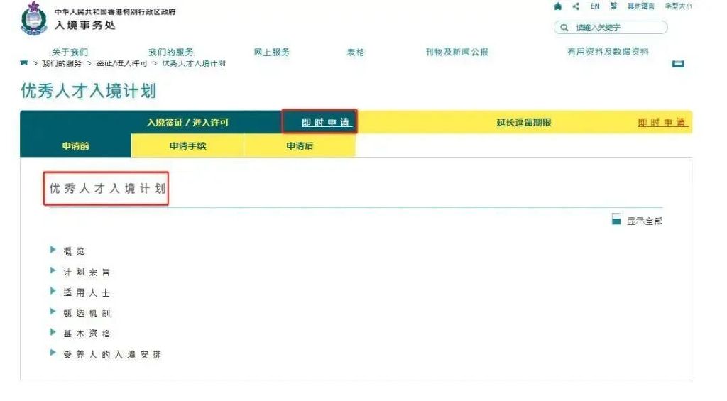Click the search magnifier icon

point(564,28)
